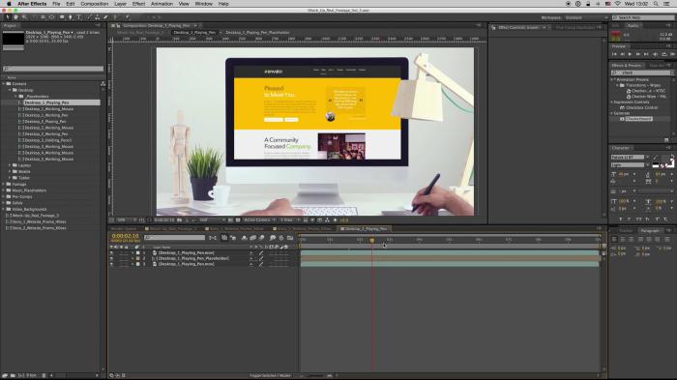Select the Eraser tool

(x=105, y=17)
